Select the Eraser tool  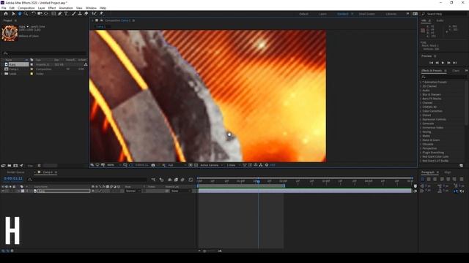[x=86, y=14]
